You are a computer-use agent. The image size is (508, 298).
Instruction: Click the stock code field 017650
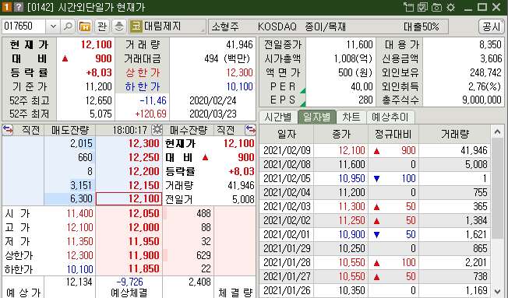(x=24, y=26)
